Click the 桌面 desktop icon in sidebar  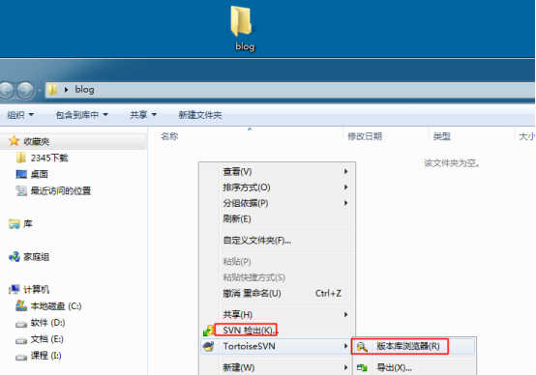[x=21, y=174]
